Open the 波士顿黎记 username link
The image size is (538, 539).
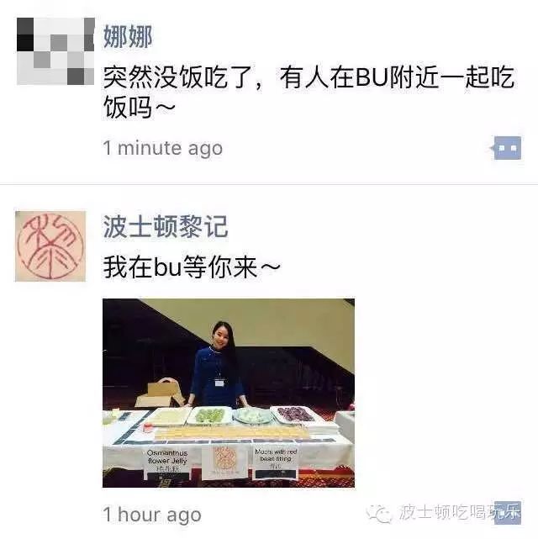point(166,226)
